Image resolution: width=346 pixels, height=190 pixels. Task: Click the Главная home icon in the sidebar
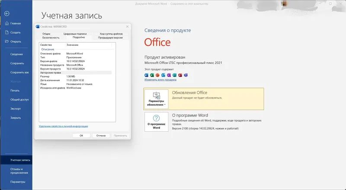[7, 23]
